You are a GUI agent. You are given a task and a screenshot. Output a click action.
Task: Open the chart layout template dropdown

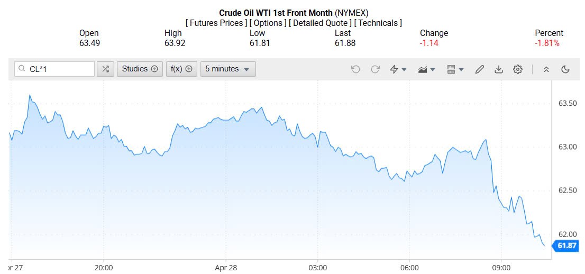point(455,69)
